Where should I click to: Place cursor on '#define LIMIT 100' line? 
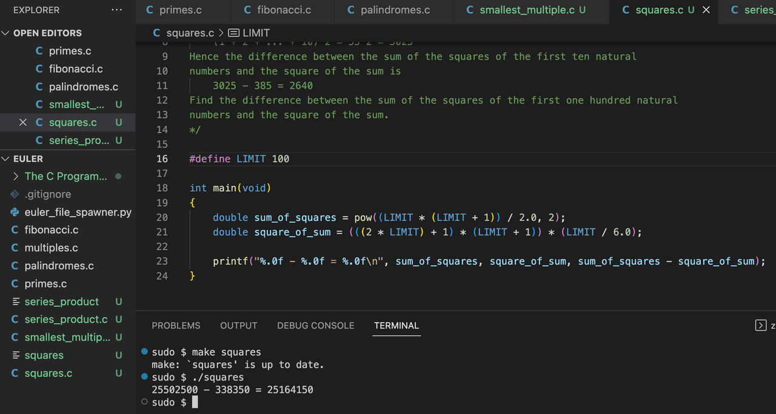click(x=239, y=159)
